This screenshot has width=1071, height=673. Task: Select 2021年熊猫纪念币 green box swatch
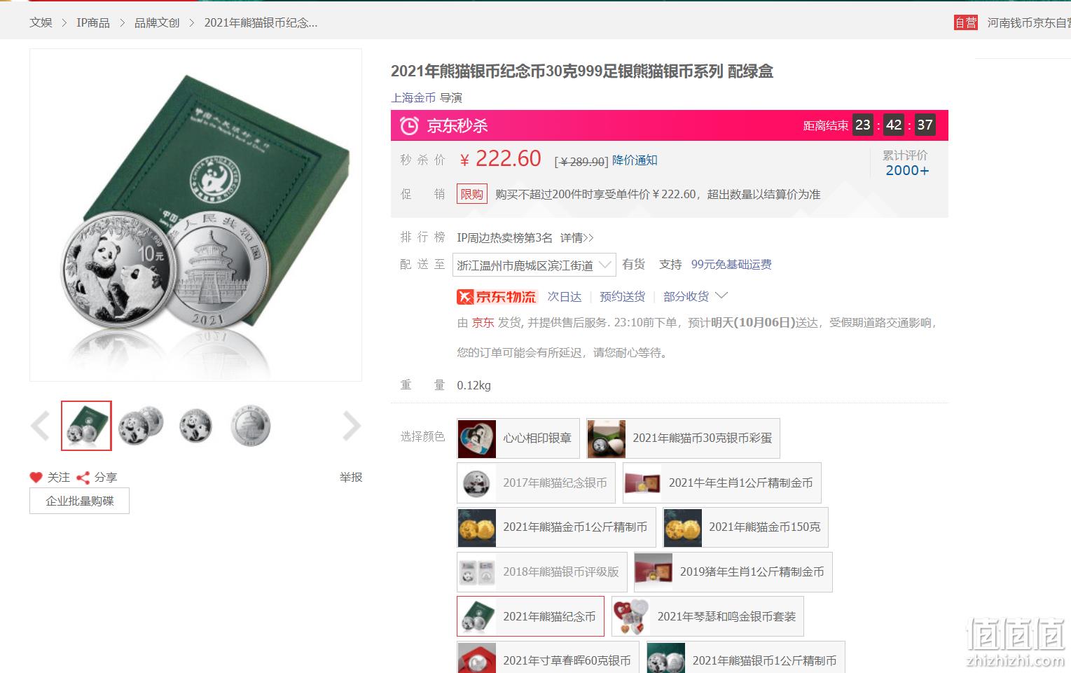point(530,616)
